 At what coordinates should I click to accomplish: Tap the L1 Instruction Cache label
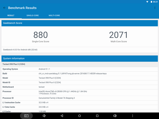[11, 103]
